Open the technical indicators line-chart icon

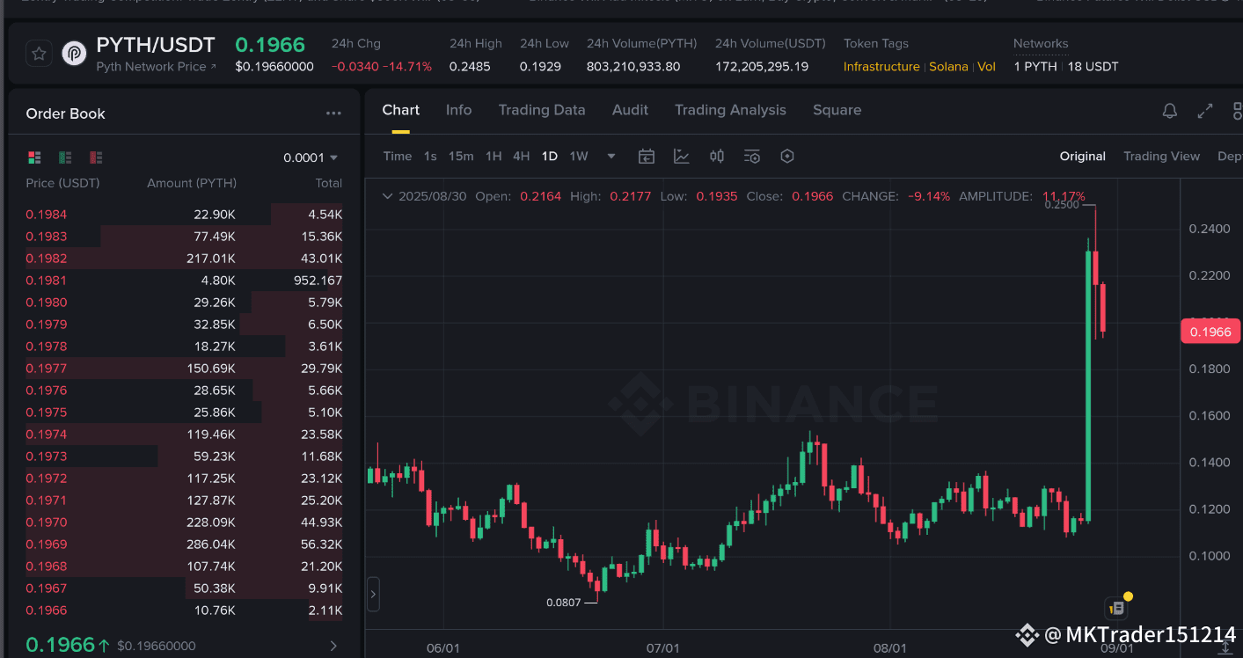(x=682, y=157)
